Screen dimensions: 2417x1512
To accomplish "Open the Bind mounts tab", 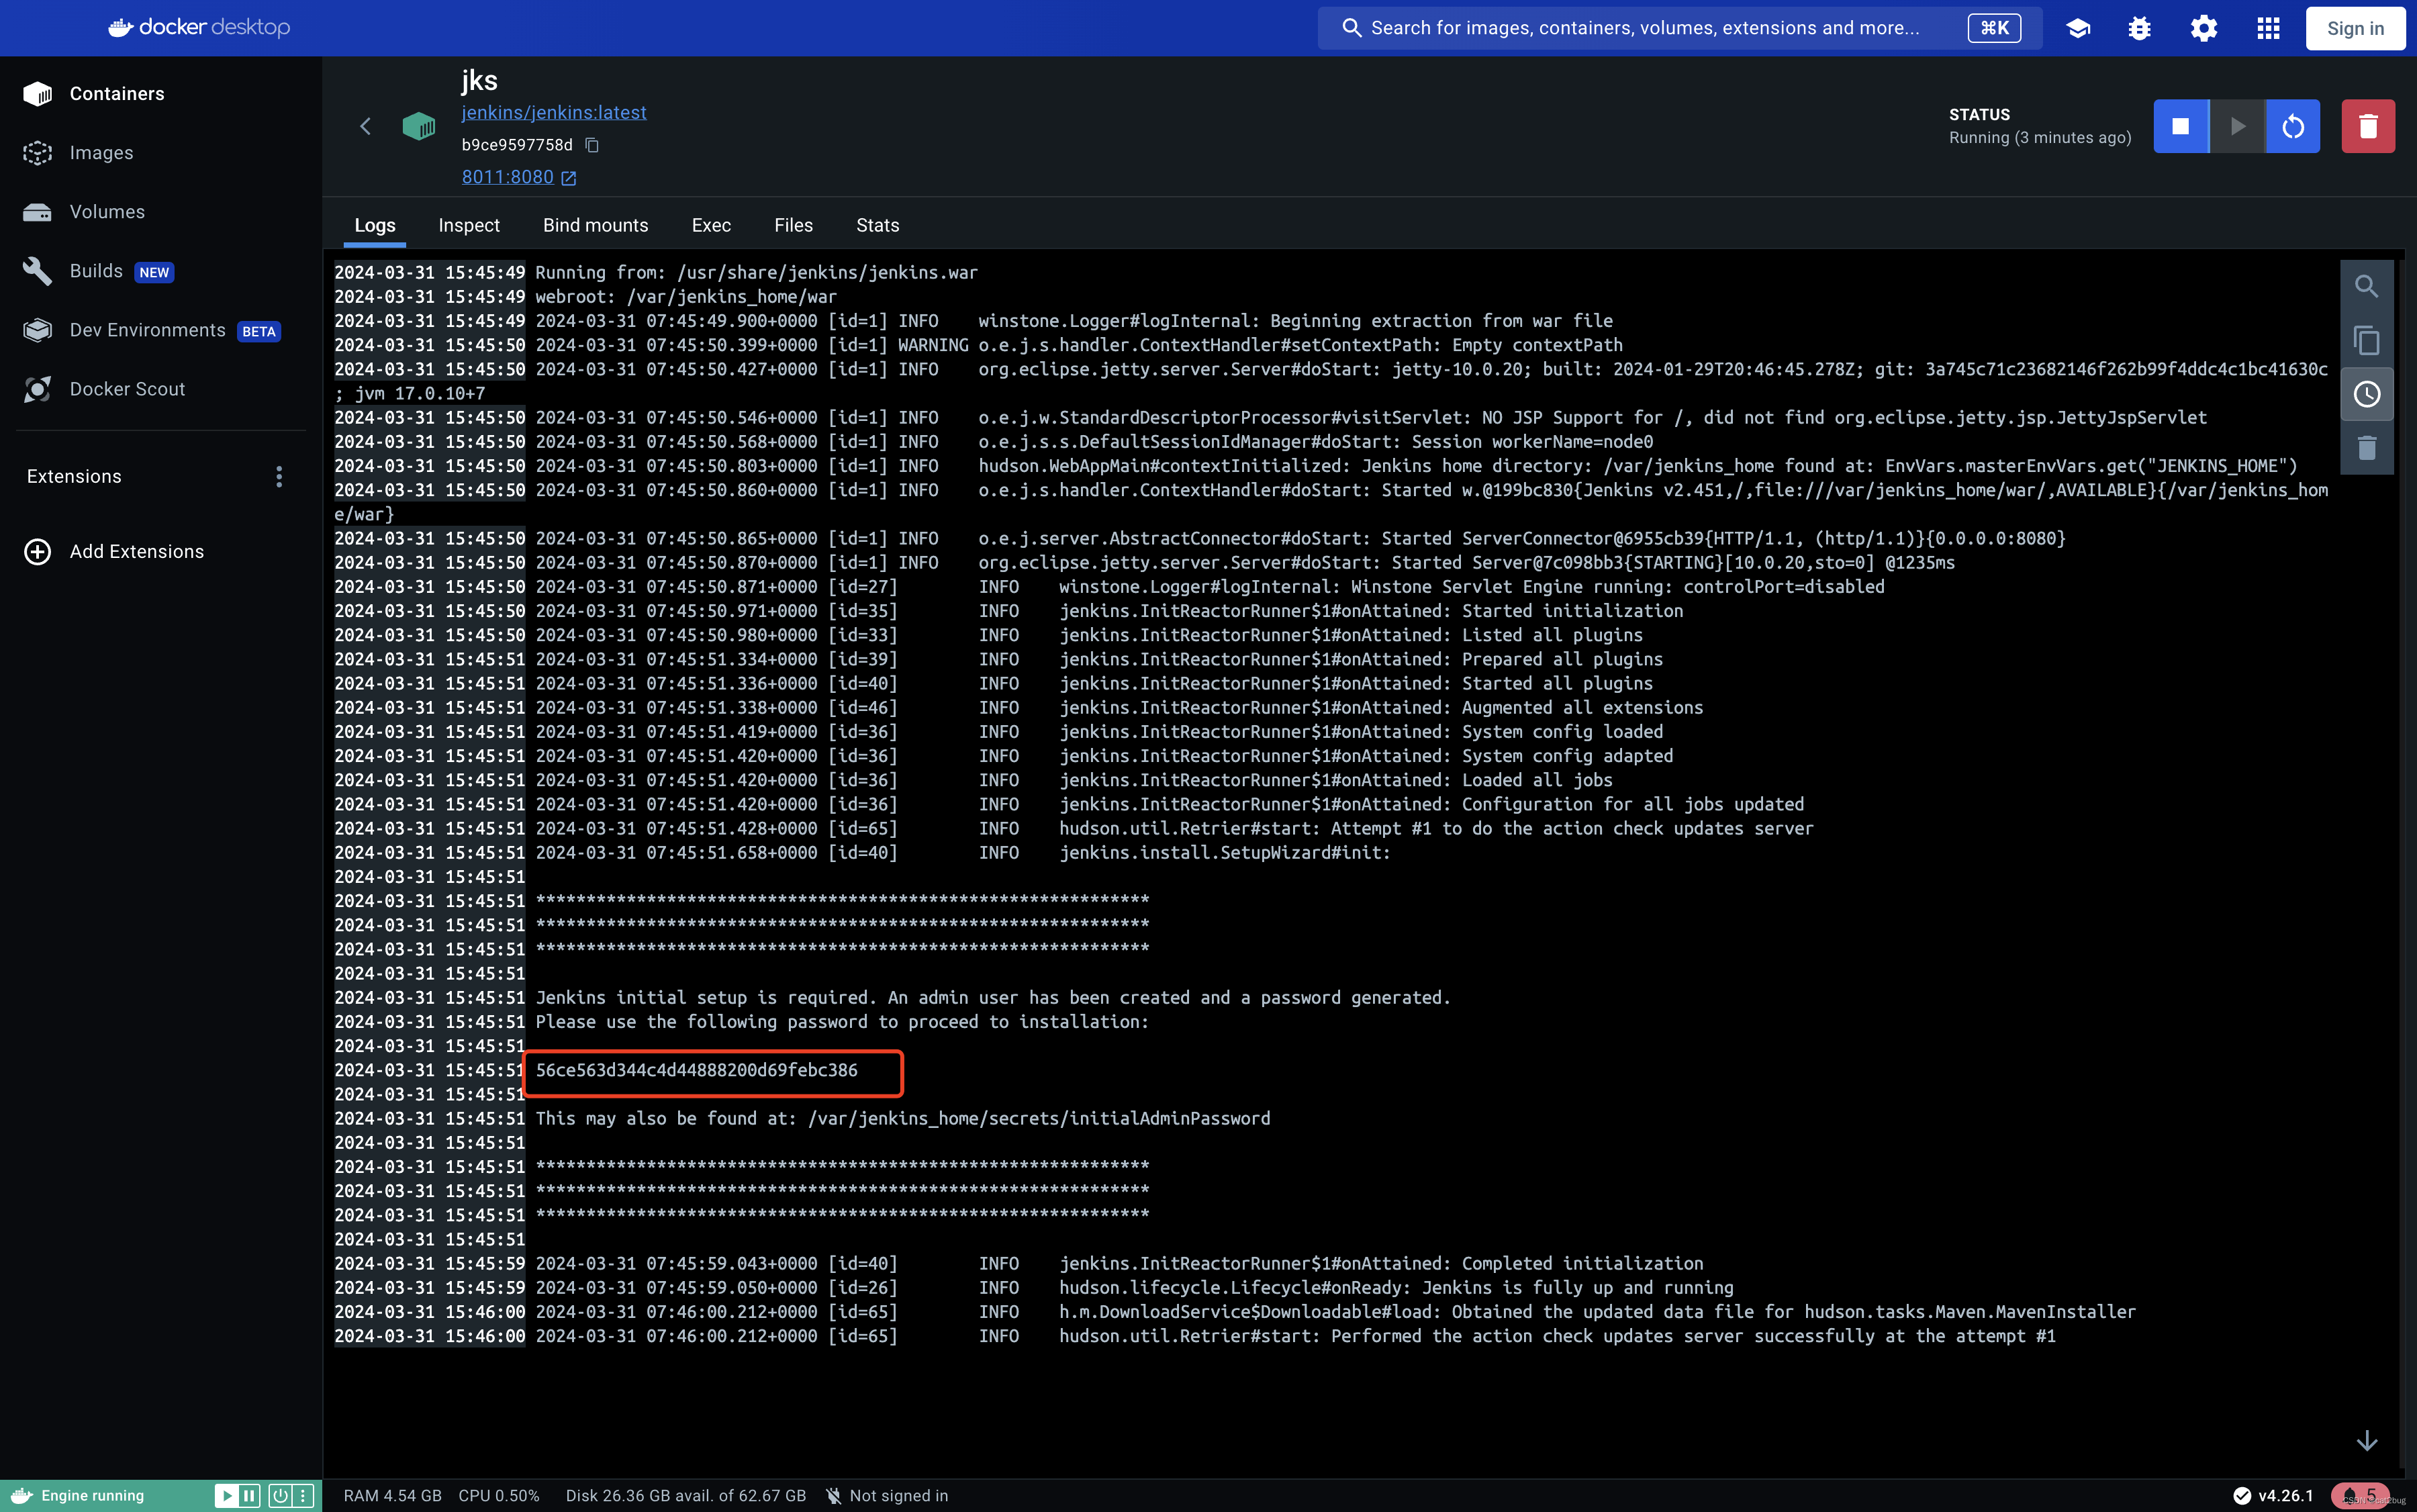I will pos(595,225).
